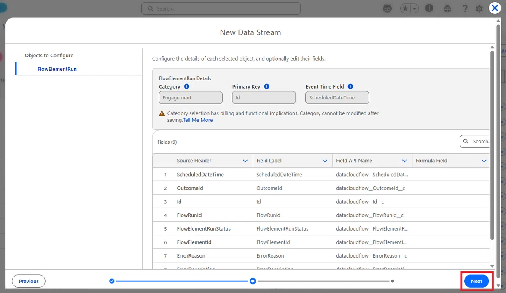Open the Setup gear icon

(x=479, y=8)
